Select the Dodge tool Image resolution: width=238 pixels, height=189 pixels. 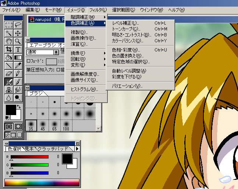[18, 98]
